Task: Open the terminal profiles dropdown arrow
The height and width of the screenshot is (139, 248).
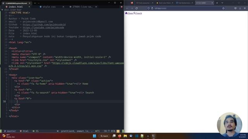Action: (x=39, y=3)
